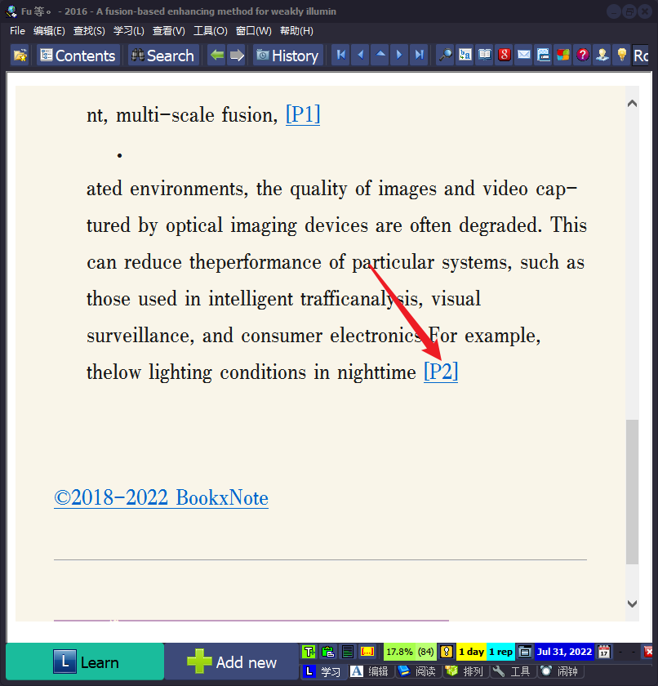Click the lightbulb icon near the toolbar's right end
Image resolution: width=658 pixels, height=686 pixels.
point(621,54)
